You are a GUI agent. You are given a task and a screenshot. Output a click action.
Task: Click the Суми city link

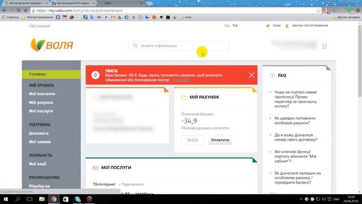pyautogui.click(x=277, y=25)
